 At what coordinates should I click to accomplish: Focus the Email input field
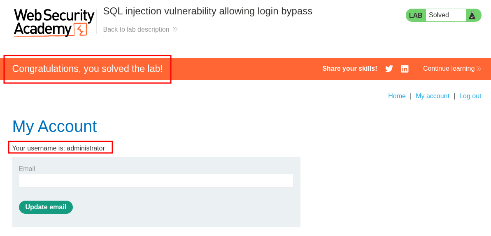(x=156, y=181)
